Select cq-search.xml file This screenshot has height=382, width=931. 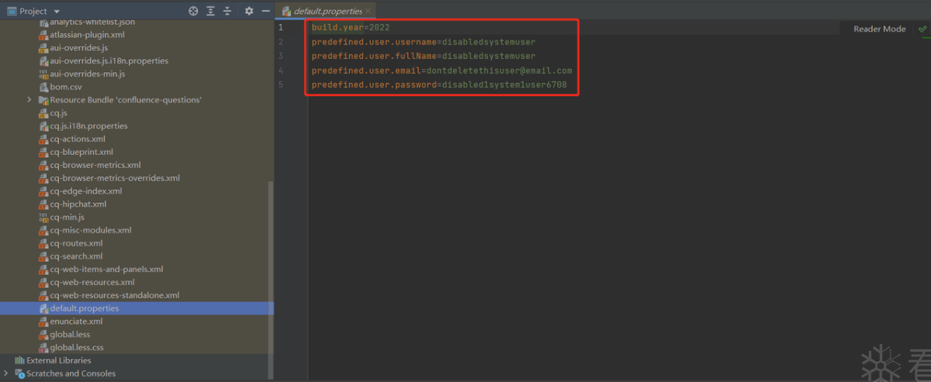click(x=76, y=256)
